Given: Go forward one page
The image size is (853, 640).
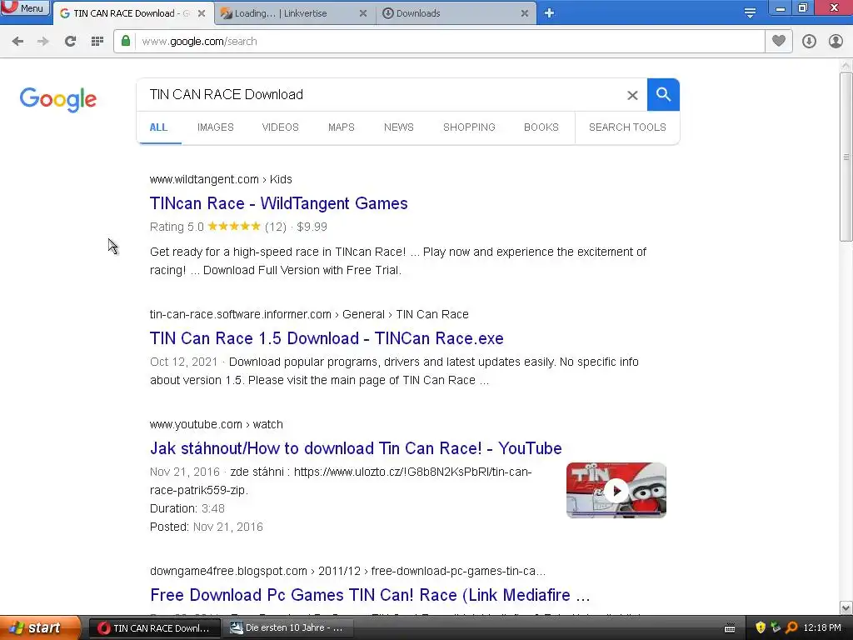Looking at the screenshot, I should tap(43, 42).
